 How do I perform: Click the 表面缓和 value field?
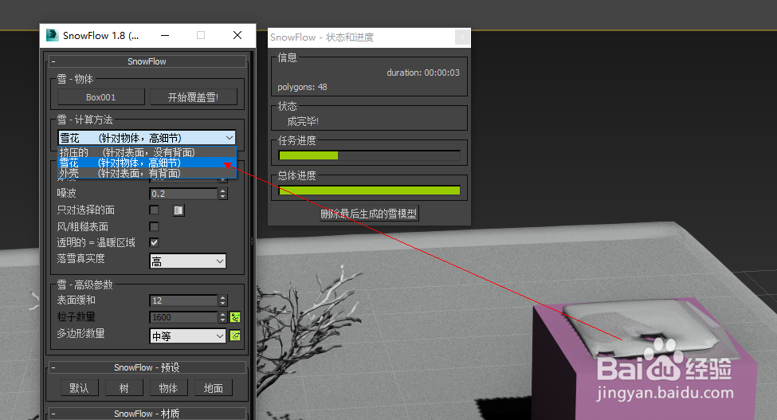point(184,300)
